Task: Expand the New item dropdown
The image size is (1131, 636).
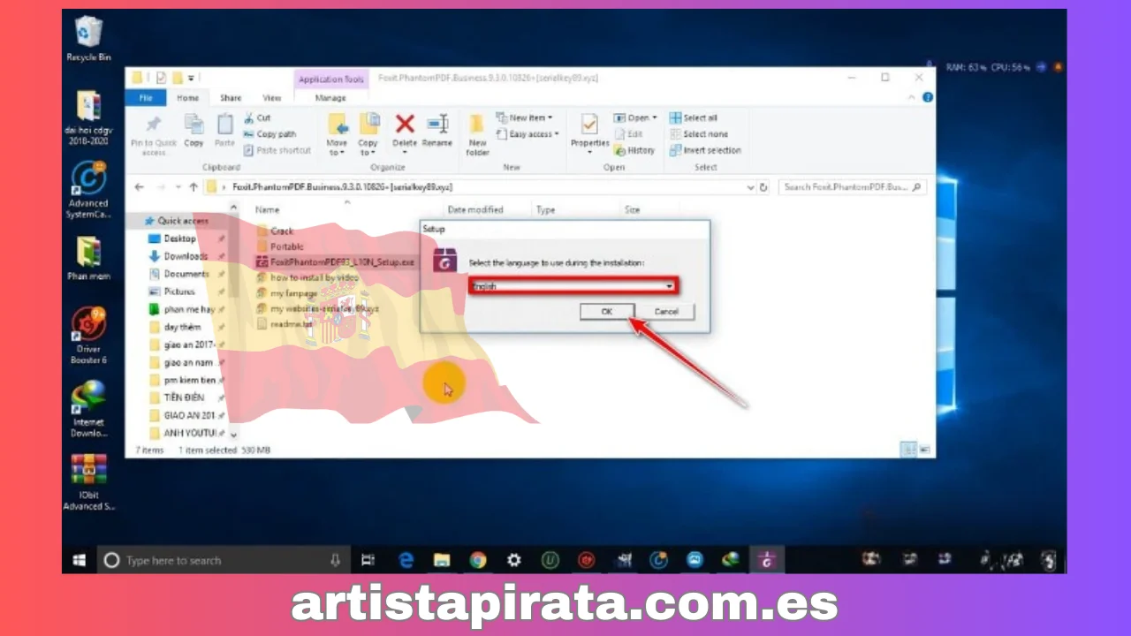Action: 524,117
